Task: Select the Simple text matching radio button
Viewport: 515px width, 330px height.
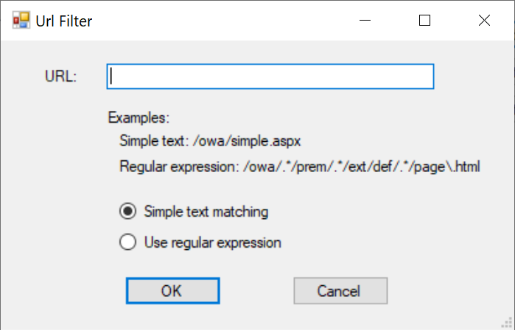Action: pos(127,212)
